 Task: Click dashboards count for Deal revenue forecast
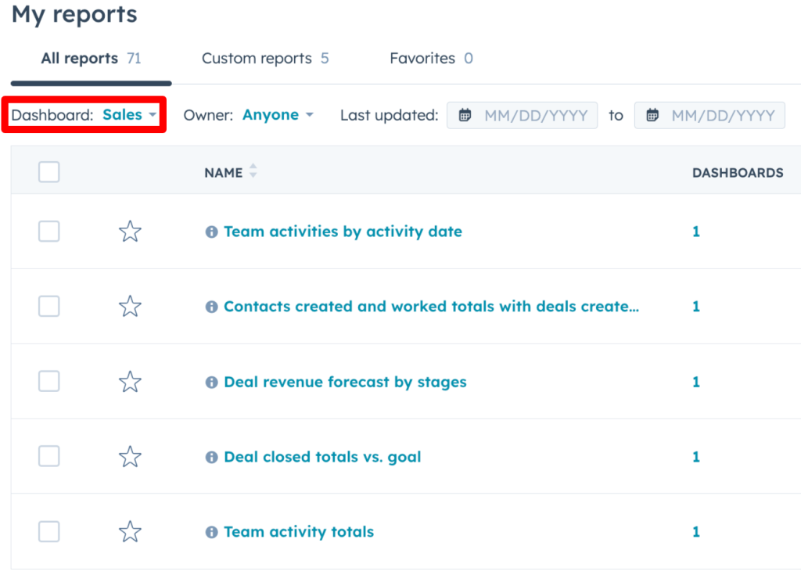click(695, 382)
